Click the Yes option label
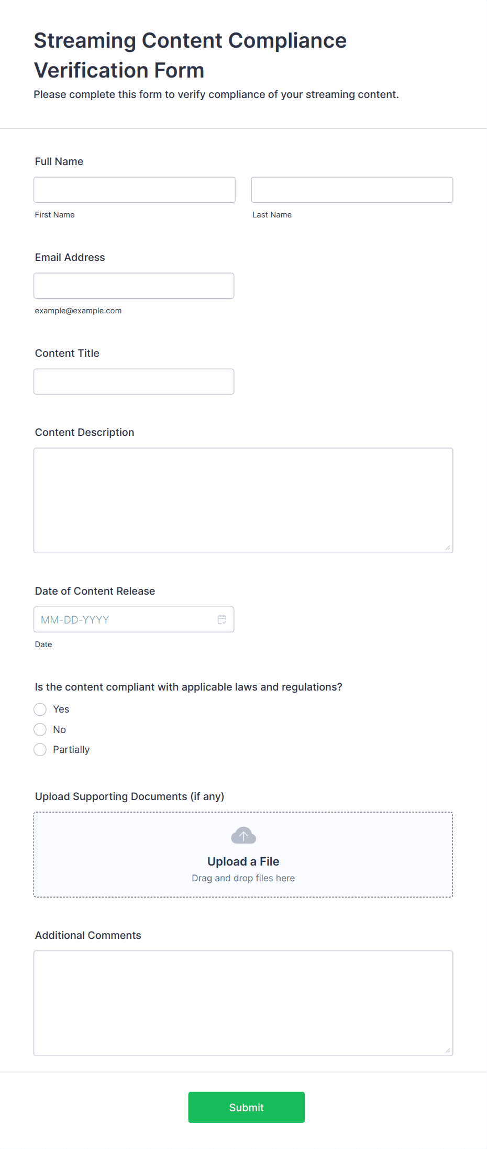This screenshot has height=1149, width=487. point(61,709)
